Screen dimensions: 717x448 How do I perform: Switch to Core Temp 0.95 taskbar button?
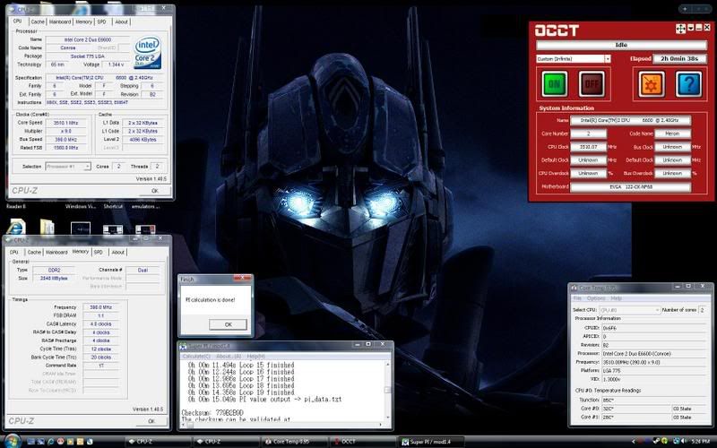tap(295, 442)
